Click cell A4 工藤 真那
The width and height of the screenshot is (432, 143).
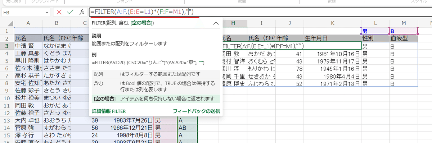(28, 54)
